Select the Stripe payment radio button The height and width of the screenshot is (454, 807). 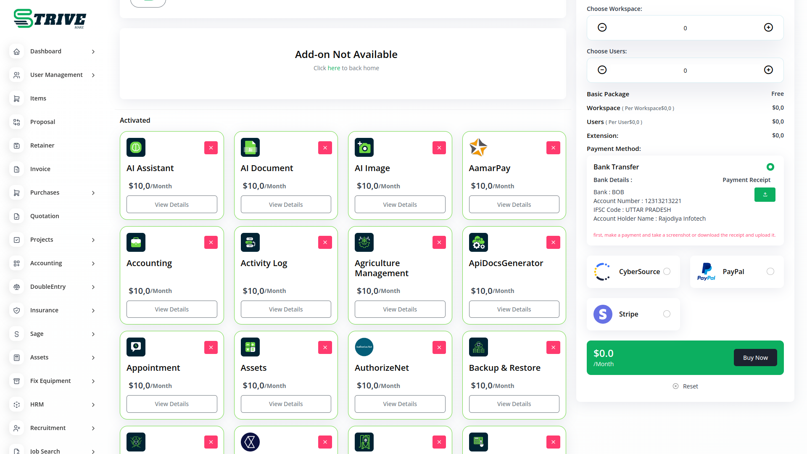667,314
